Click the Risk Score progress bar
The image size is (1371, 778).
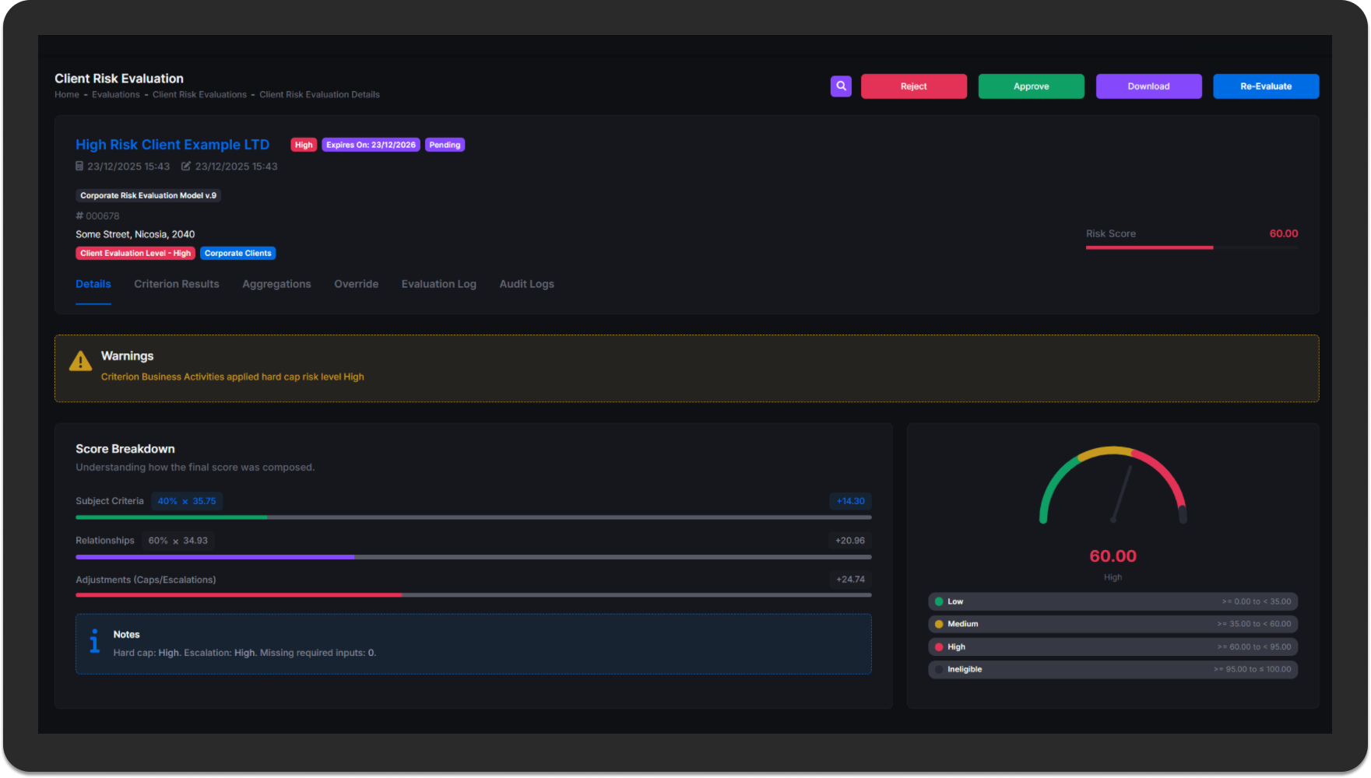(x=1191, y=247)
